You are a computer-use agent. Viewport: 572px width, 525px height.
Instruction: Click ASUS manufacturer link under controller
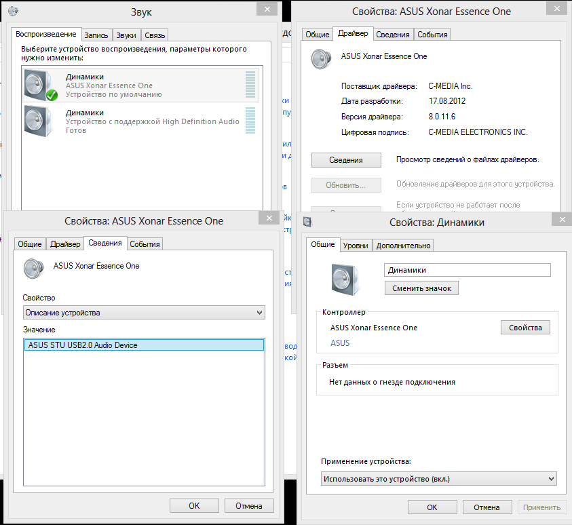click(x=340, y=343)
